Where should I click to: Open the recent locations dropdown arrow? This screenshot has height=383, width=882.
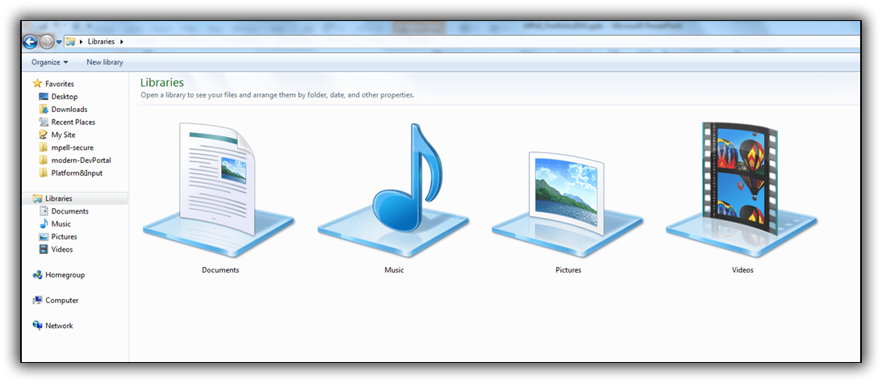pyautogui.click(x=59, y=42)
